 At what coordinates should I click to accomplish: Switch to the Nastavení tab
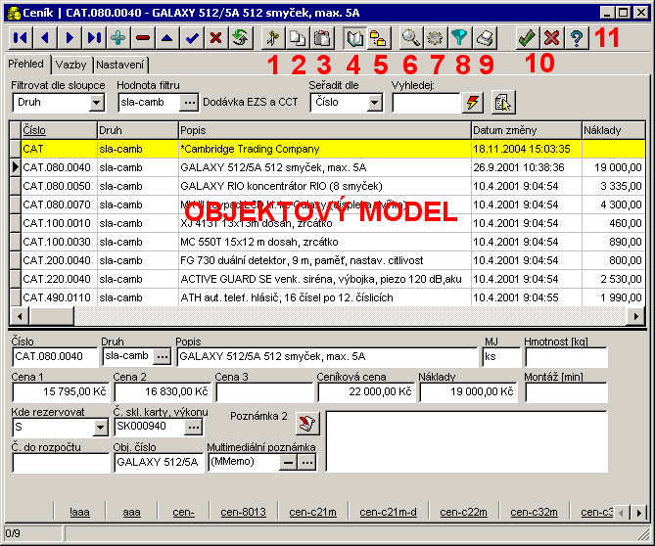coord(120,65)
